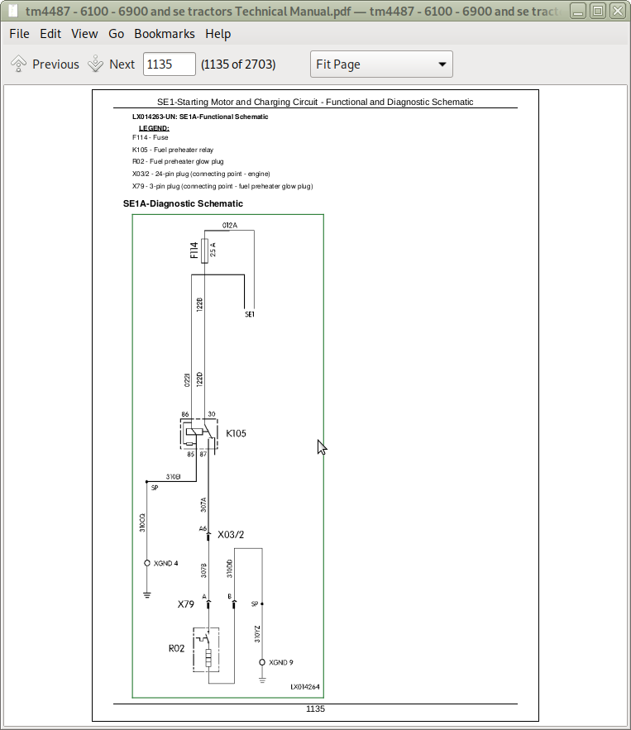Click the legend line 'R02 - Fuel preheater glow plug'

[178, 161]
